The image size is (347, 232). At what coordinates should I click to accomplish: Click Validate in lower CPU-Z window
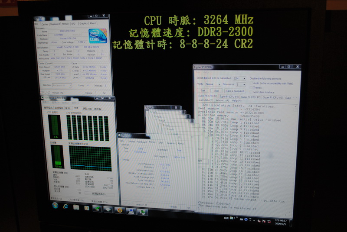click(173, 207)
